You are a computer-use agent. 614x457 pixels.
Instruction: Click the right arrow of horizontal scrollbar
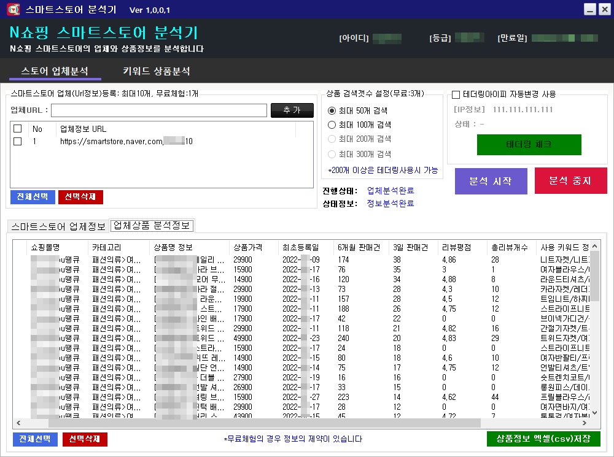[585, 423]
